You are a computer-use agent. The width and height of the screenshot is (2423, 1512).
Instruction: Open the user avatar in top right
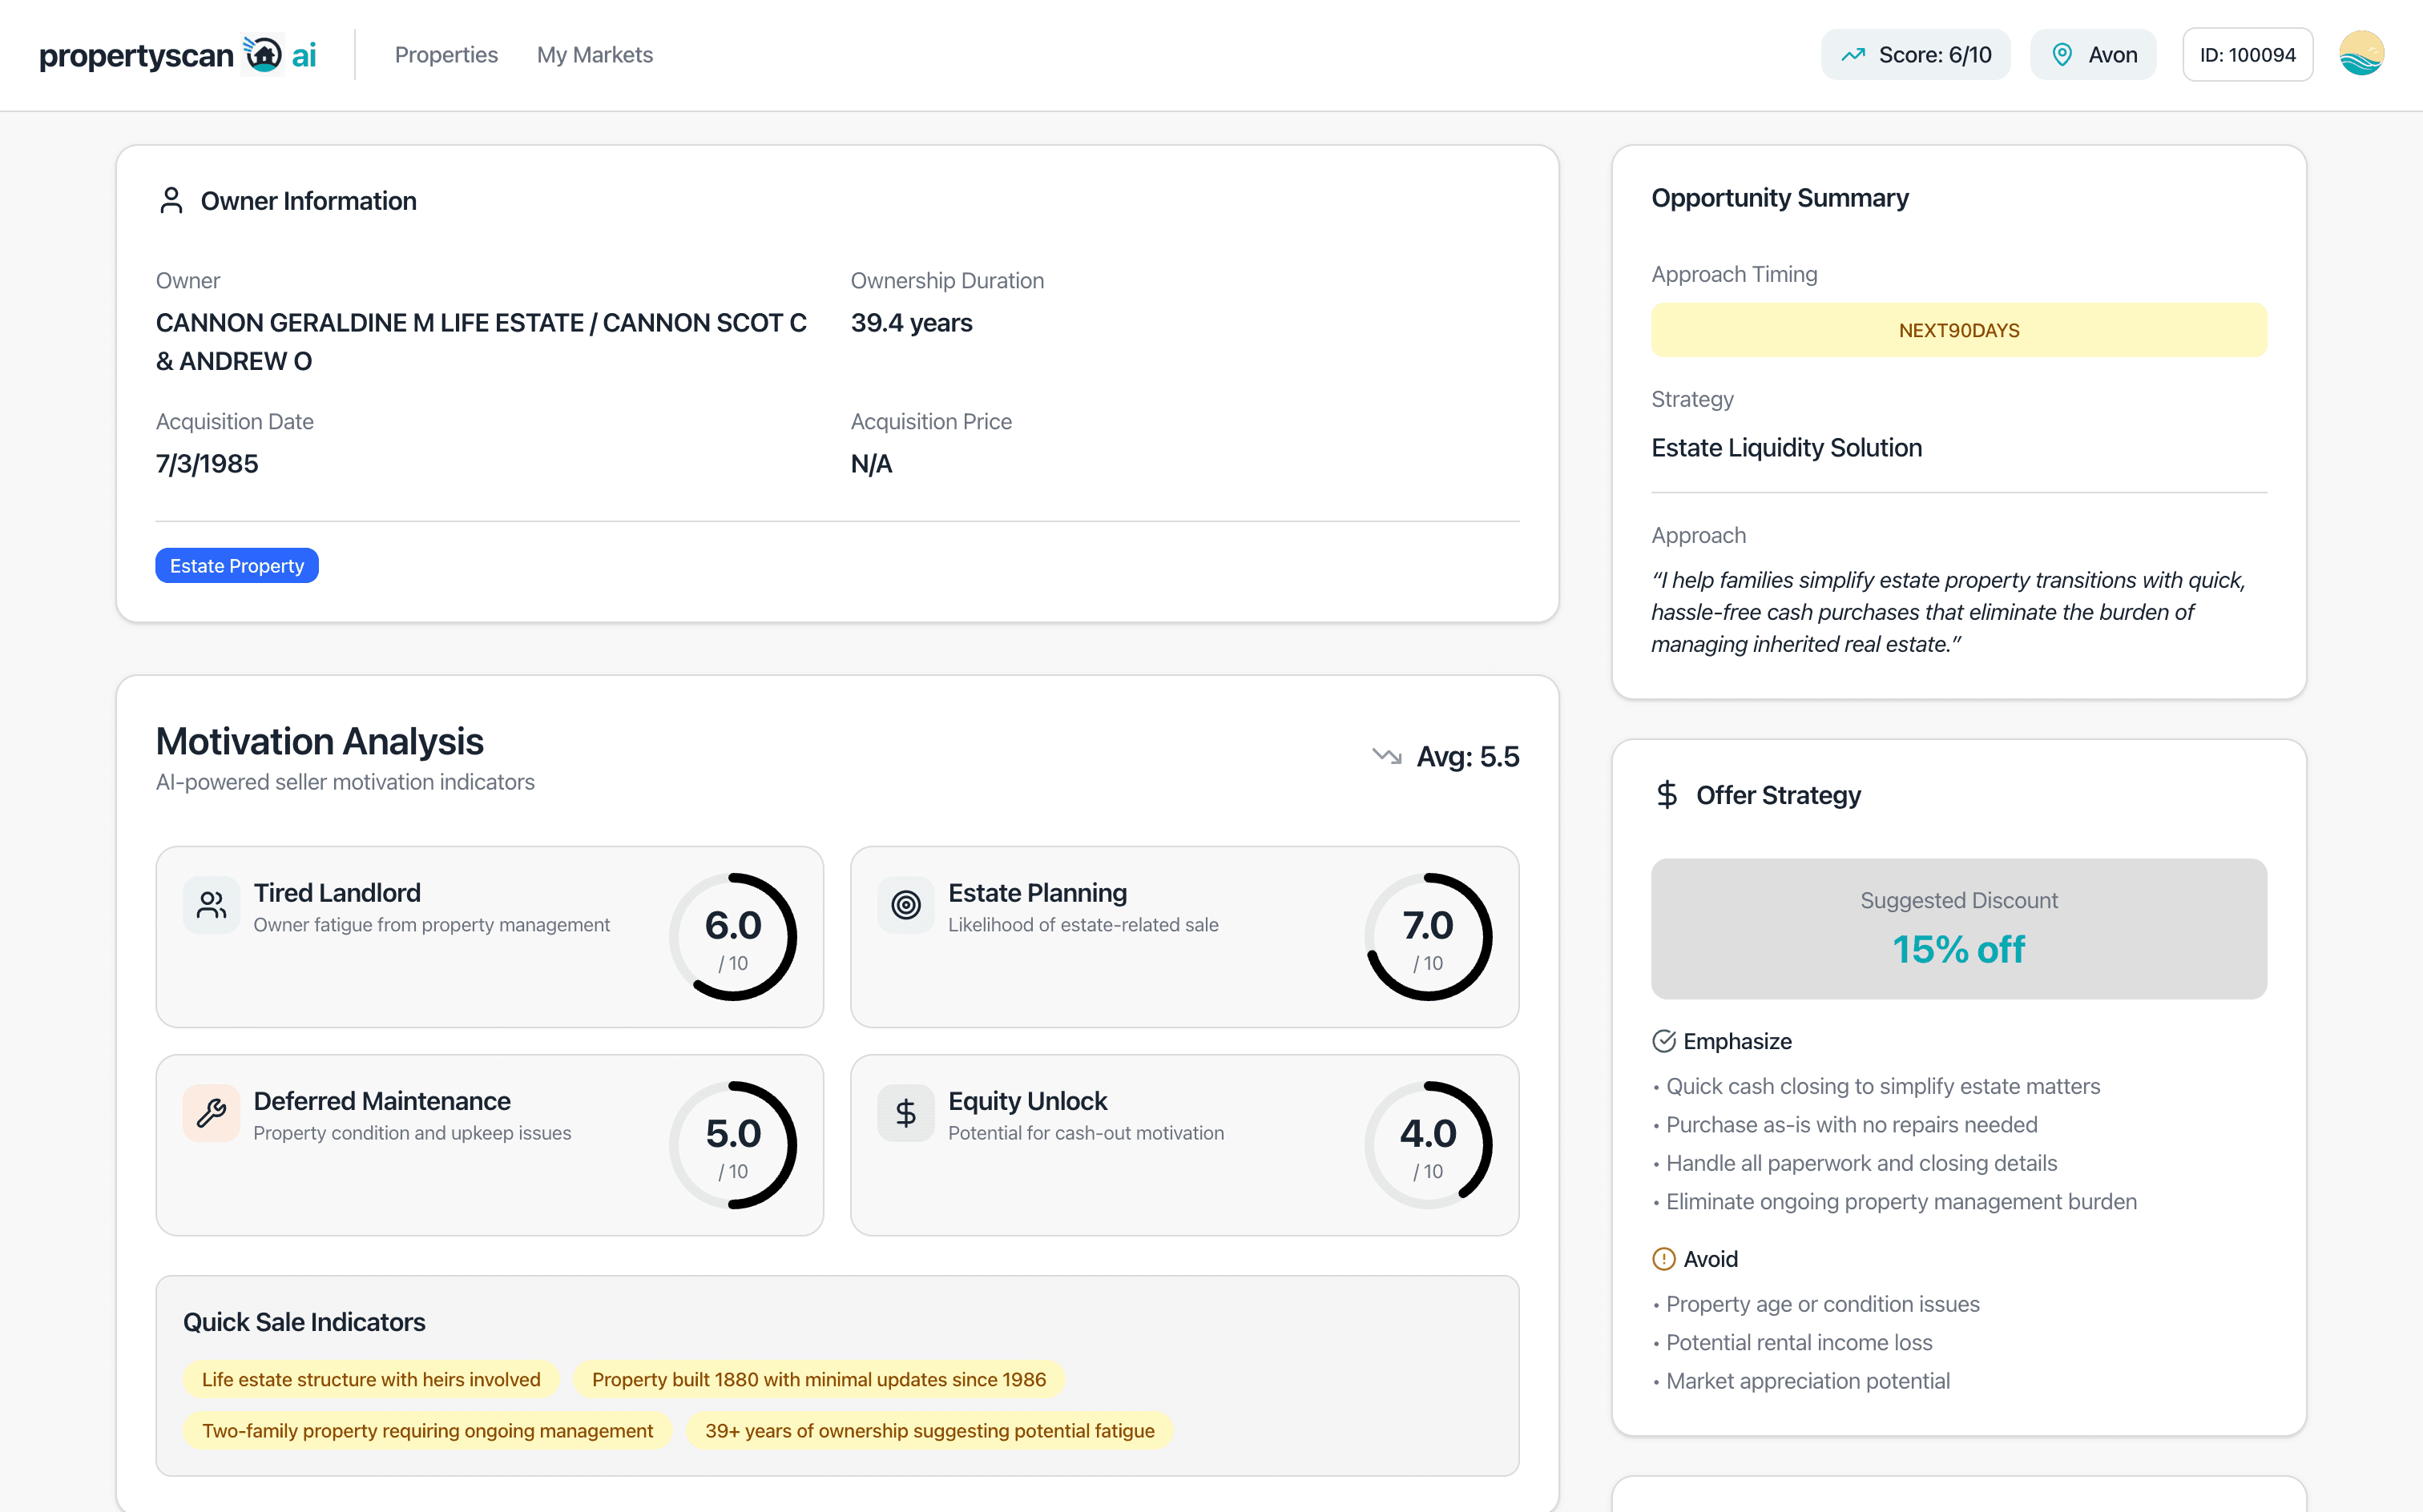point(2361,54)
